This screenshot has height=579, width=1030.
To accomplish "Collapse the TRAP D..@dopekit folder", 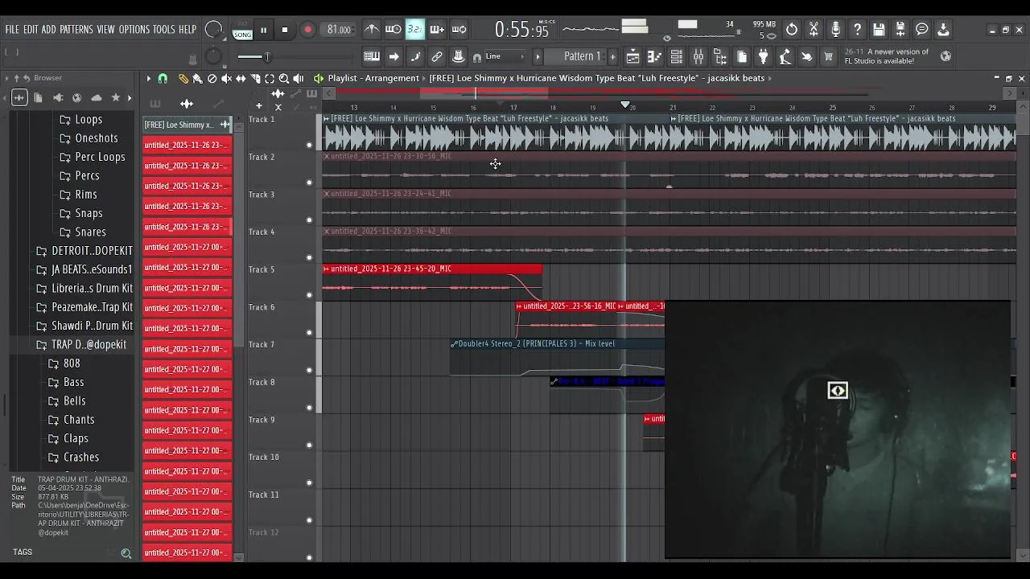I will [80, 344].
